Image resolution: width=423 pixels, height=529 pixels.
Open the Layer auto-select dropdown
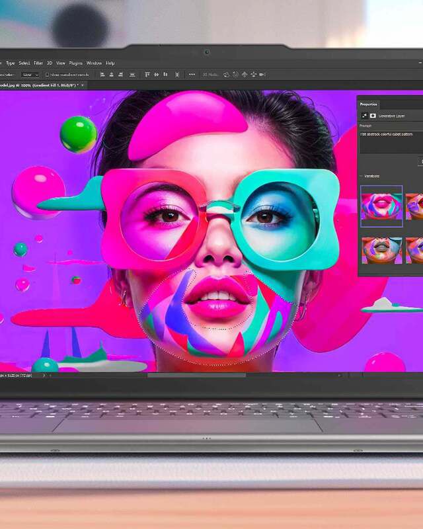pos(30,75)
